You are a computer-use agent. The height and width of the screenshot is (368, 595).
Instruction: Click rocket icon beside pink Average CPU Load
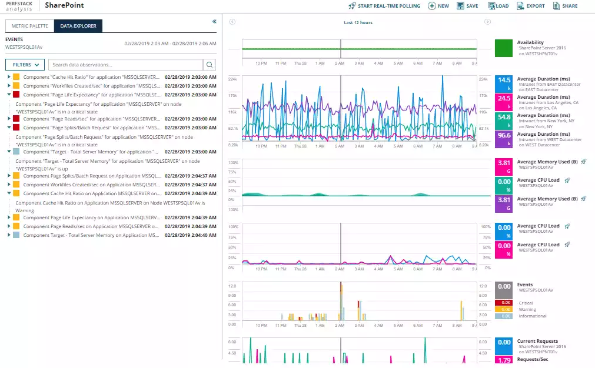pos(567,245)
